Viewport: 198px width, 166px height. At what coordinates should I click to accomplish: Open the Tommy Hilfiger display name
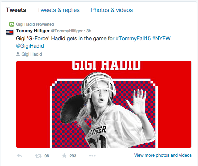[x=33, y=31]
